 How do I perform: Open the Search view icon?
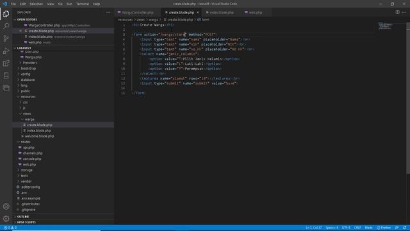(6, 26)
